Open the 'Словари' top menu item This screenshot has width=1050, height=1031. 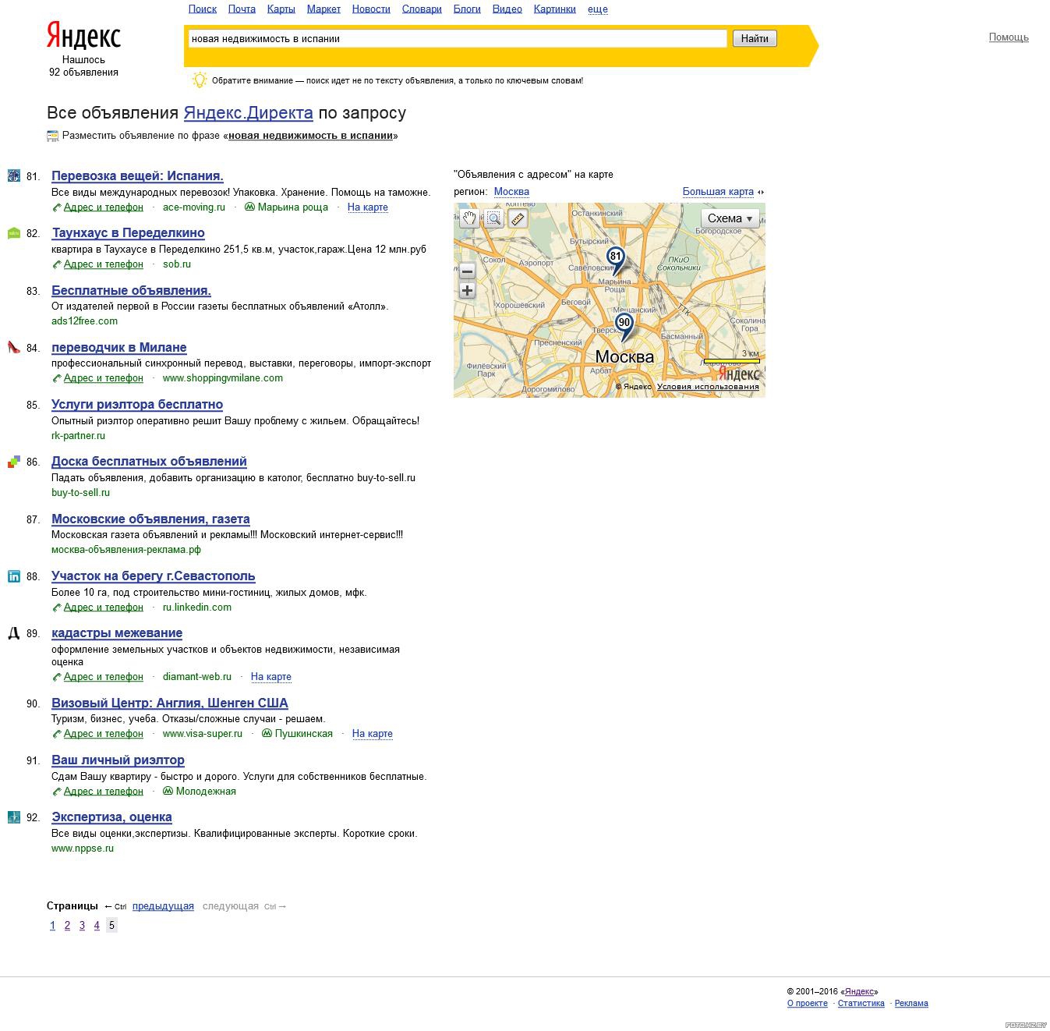coord(422,9)
